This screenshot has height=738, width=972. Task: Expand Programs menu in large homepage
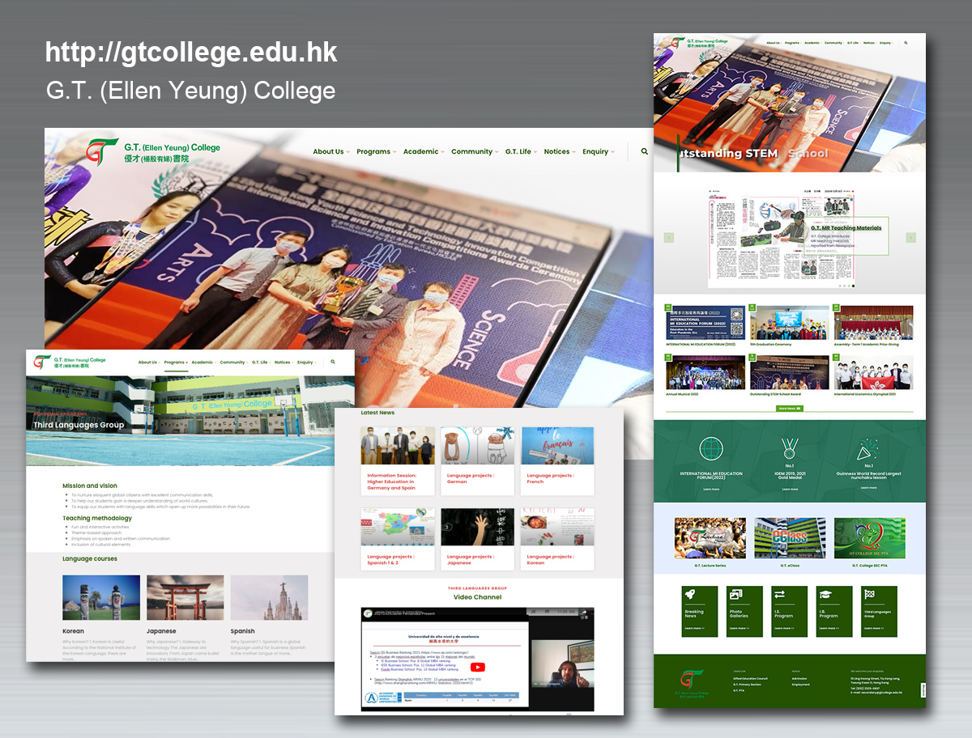[x=376, y=151]
